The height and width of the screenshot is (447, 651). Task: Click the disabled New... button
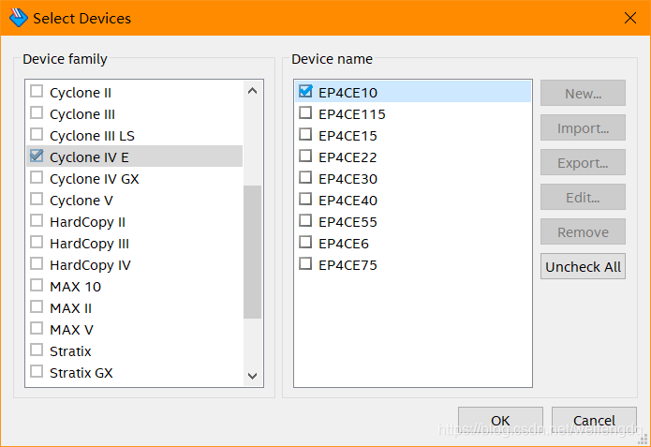pyautogui.click(x=583, y=93)
